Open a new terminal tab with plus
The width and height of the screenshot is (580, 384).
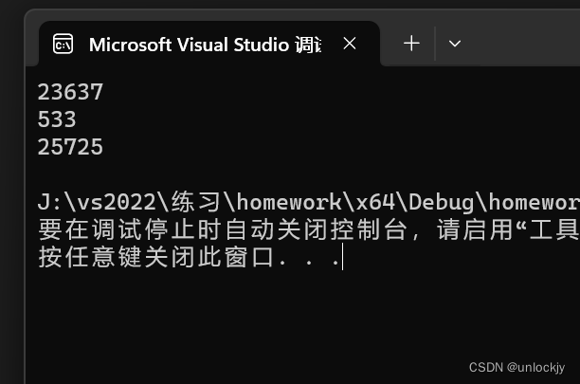411,44
